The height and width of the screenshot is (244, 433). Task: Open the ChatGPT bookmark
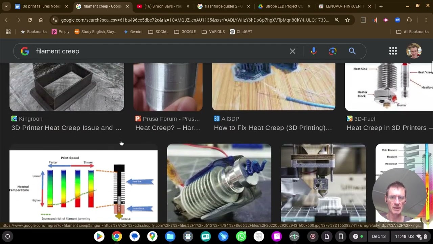[x=241, y=32]
